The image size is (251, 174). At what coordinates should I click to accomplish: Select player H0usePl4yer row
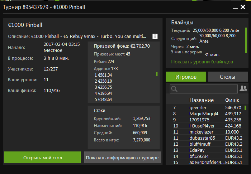tap(207, 126)
